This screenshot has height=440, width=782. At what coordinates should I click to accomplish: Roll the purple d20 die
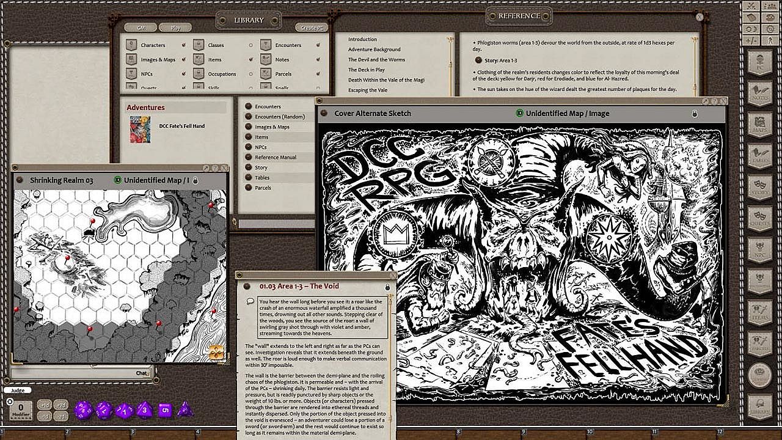click(83, 409)
